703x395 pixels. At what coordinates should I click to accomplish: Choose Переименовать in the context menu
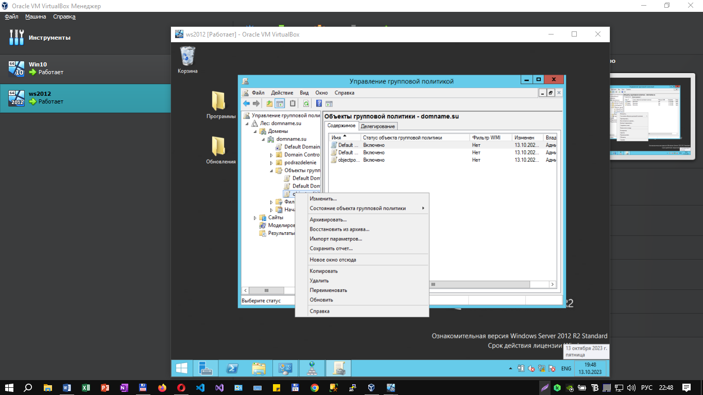[362, 290]
